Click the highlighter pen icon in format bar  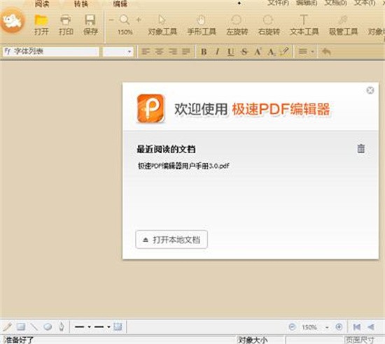[x=284, y=52]
